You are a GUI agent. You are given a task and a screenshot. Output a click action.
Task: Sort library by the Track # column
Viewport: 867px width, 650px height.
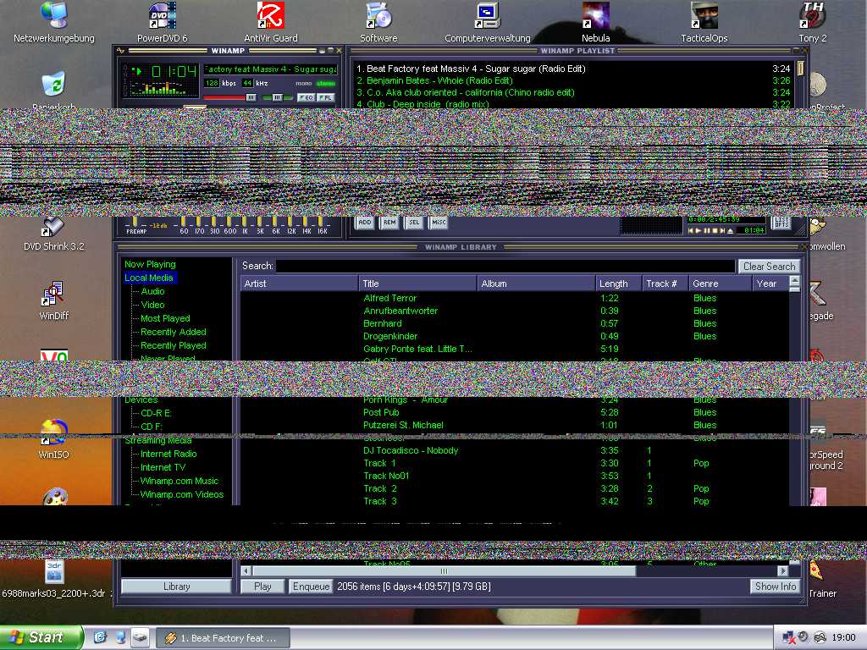[665, 284]
